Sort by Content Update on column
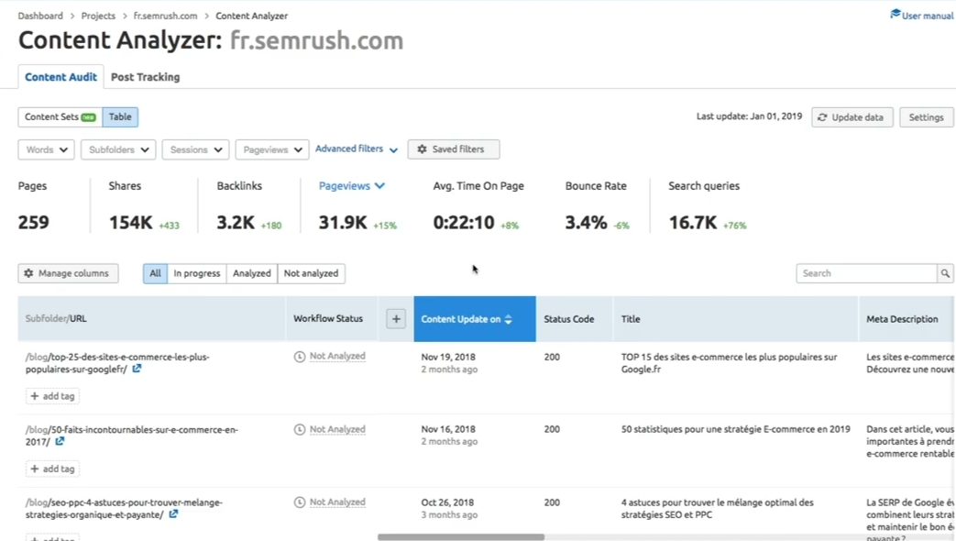Image resolution: width=956 pixels, height=541 pixels. pyautogui.click(x=475, y=319)
